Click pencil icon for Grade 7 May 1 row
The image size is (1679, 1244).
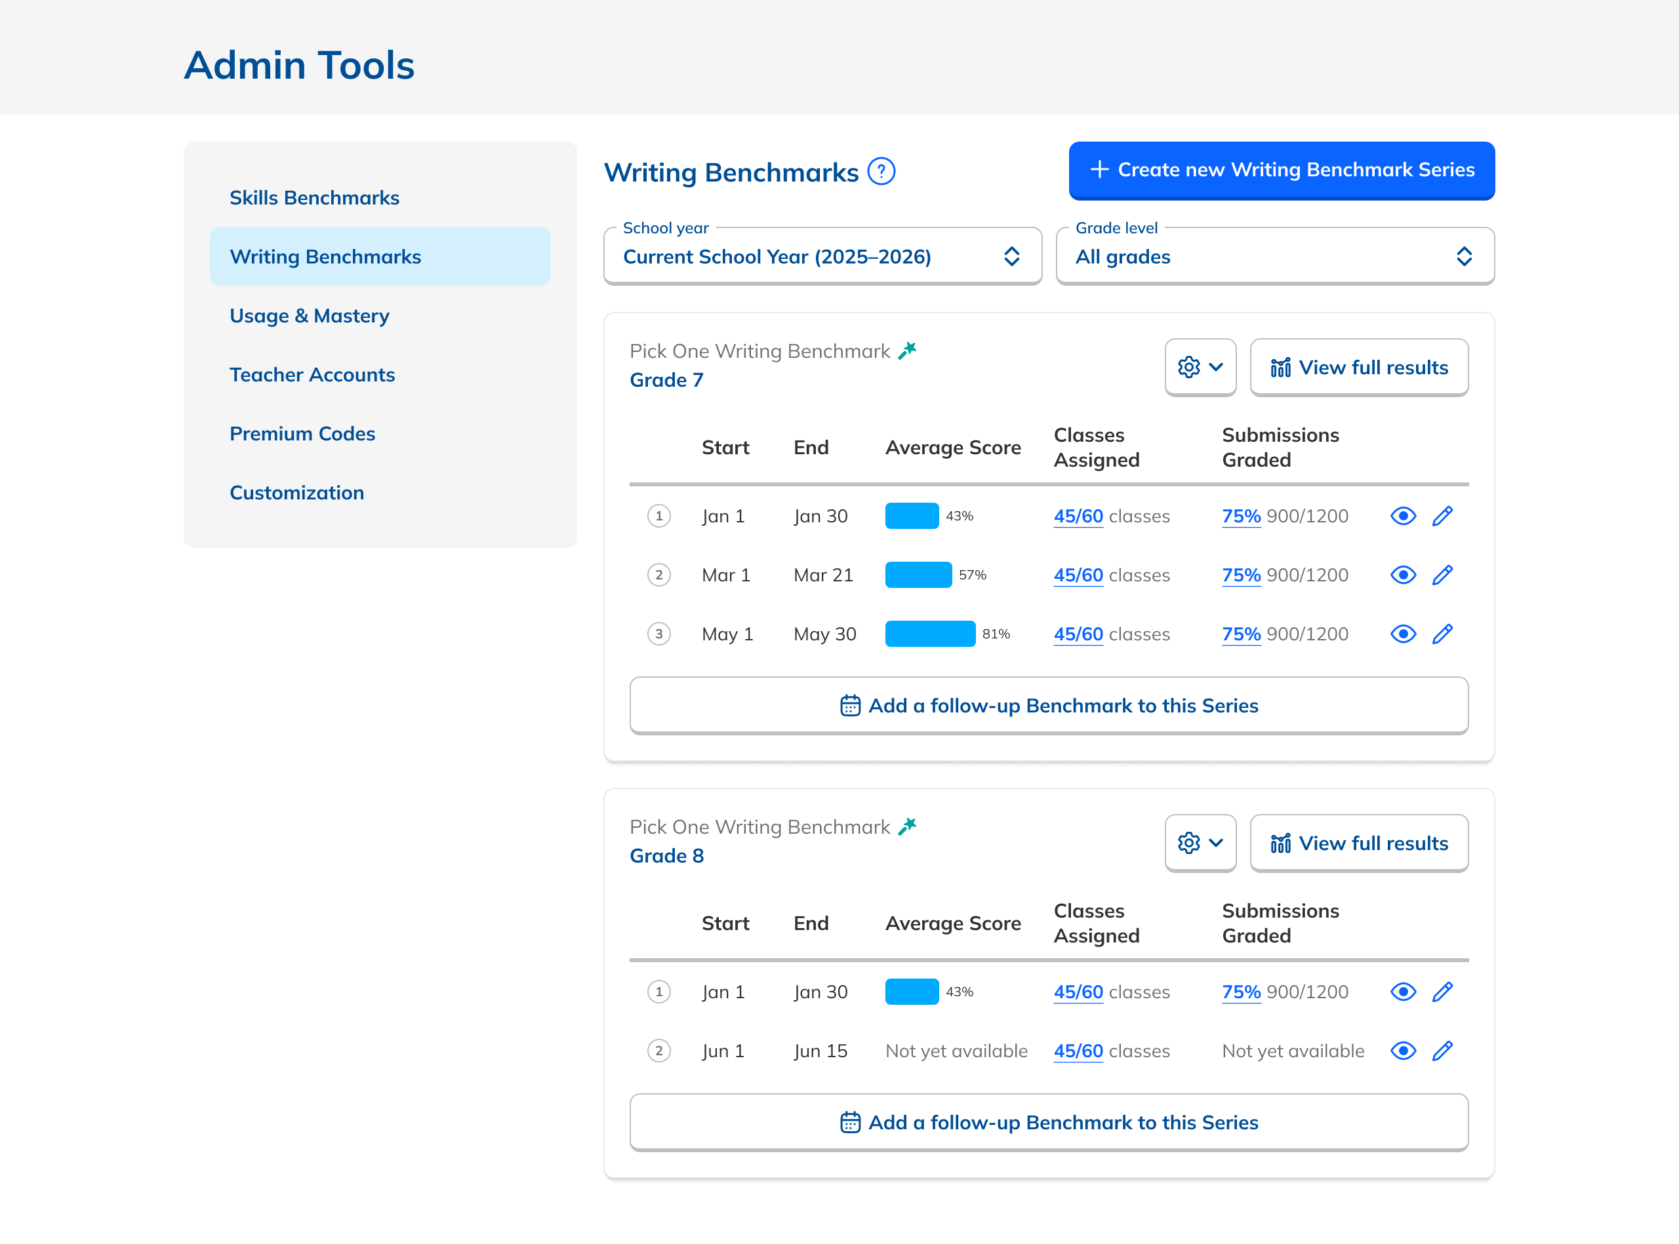coord(1442,634)
